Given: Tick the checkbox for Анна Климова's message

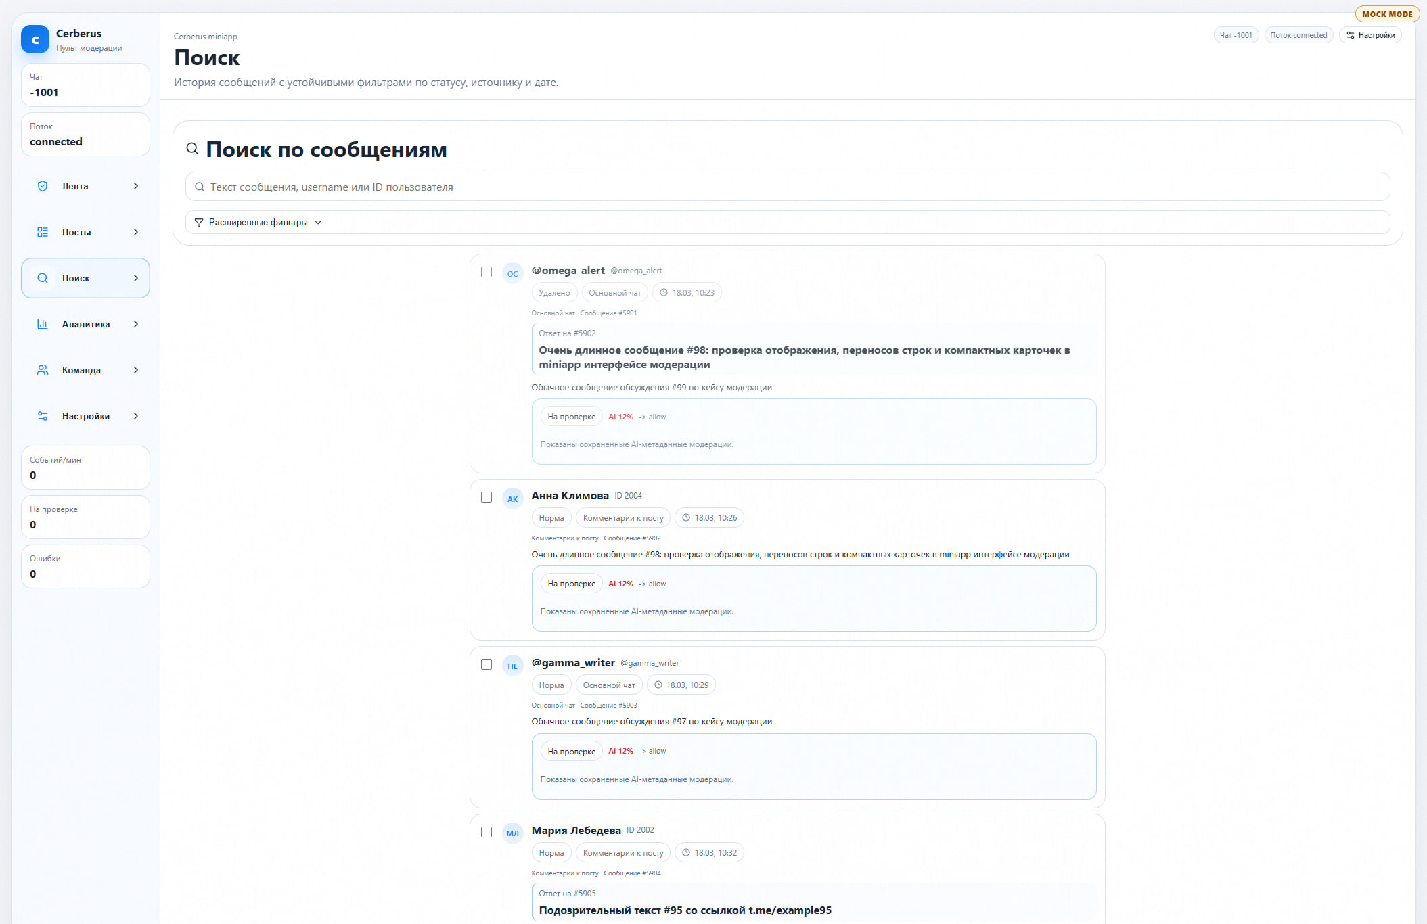Looking at the screenshot, I should click(486, 497).
